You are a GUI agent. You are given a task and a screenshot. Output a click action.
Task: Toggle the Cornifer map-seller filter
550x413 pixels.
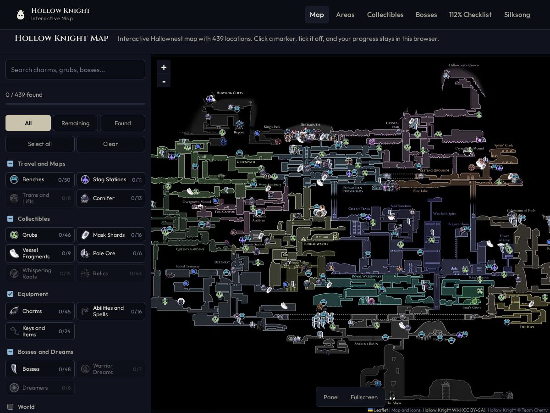tap(110, 198)
